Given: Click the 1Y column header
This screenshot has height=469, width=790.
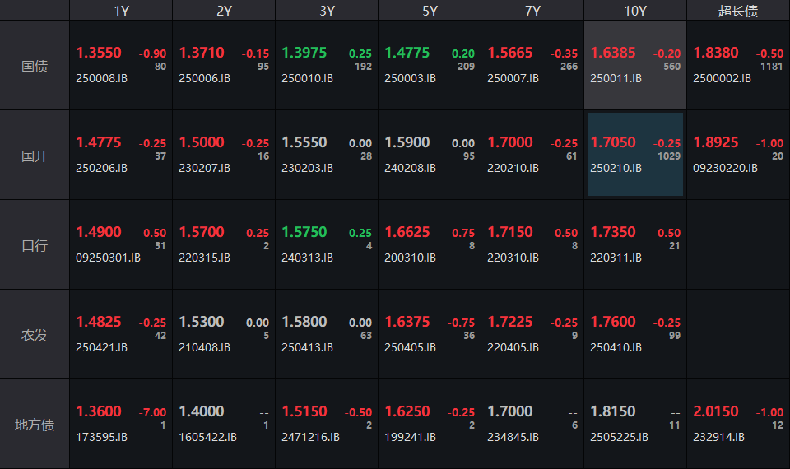Looking at the screenshot, I should [121, 11].
